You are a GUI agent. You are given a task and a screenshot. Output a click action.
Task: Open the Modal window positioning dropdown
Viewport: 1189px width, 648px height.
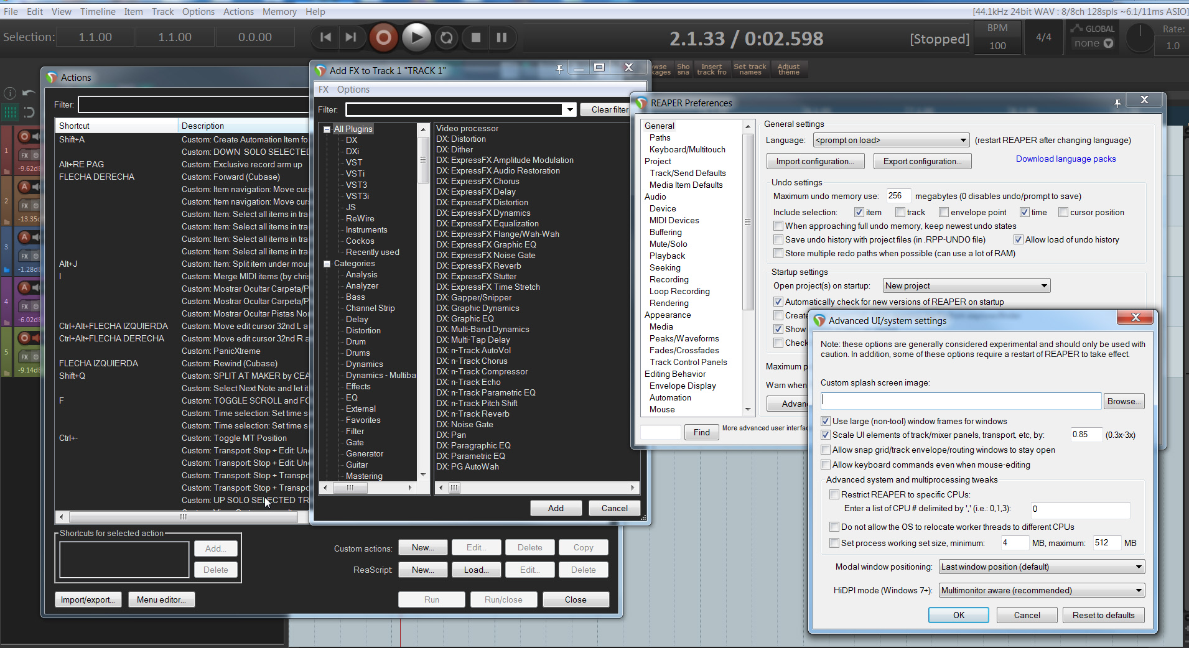pos(1041,567)
